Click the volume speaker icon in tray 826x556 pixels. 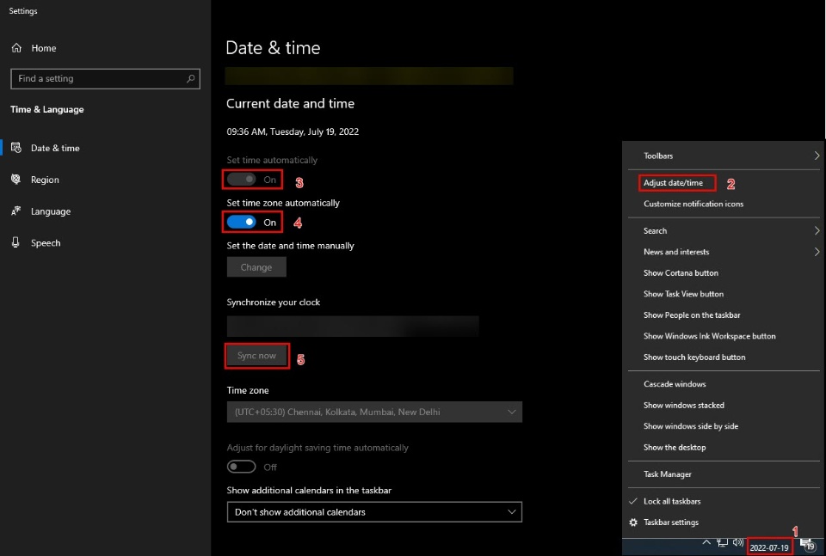tap(738, 542)
